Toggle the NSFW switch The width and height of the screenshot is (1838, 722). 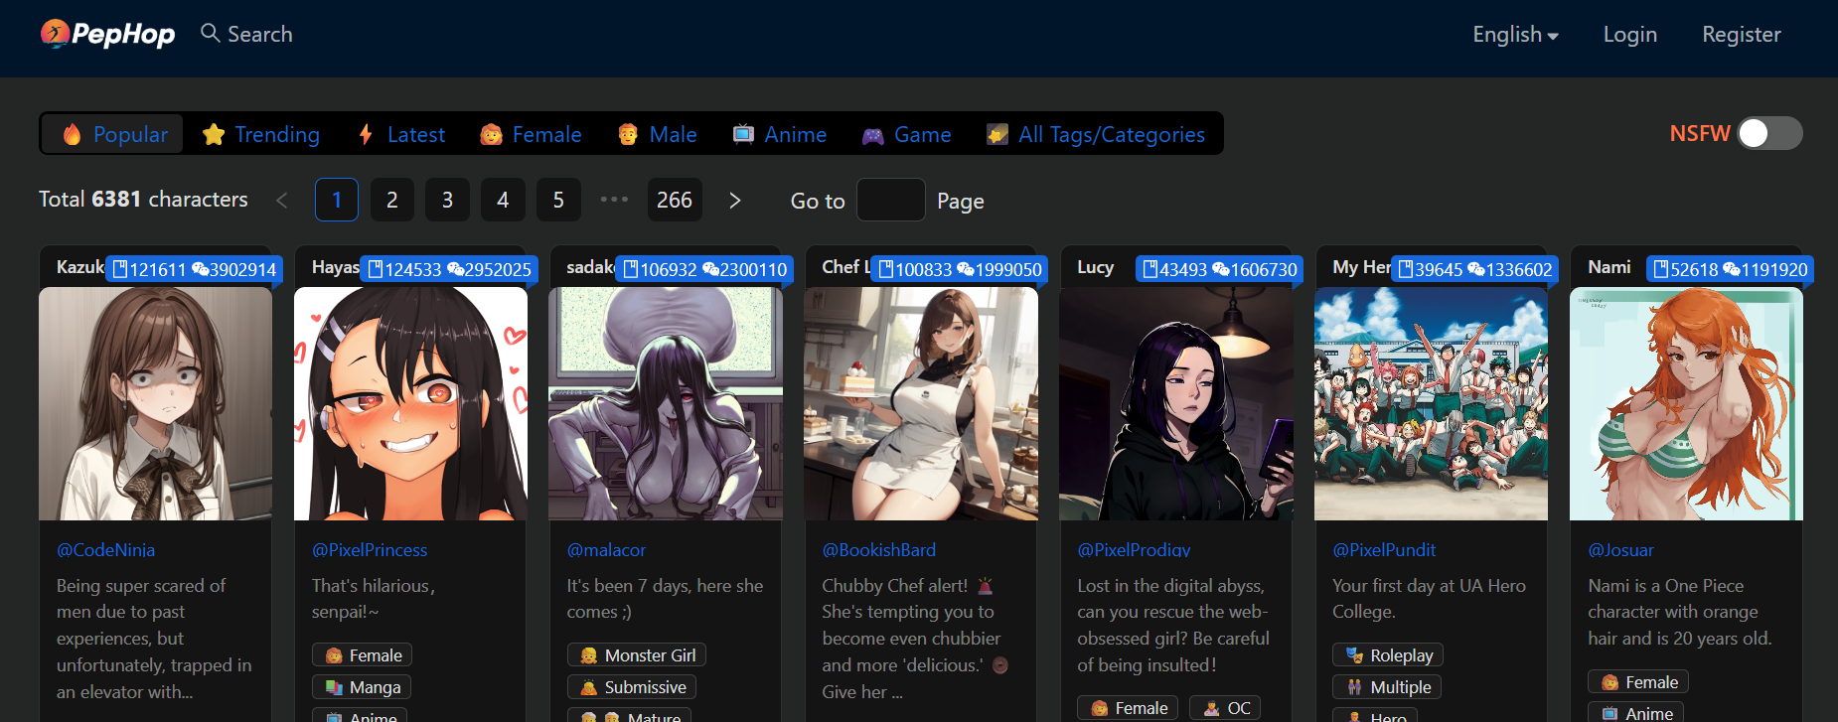coord(1769,133)
